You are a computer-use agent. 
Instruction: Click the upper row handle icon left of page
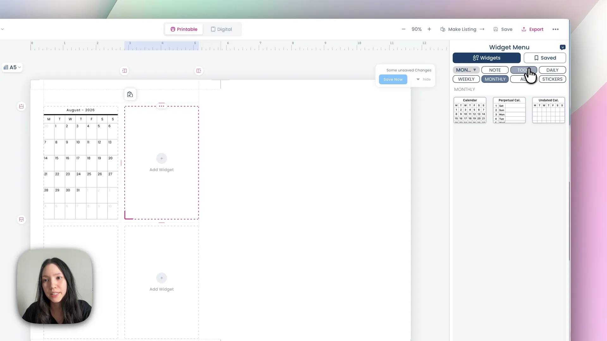(21, 107)
